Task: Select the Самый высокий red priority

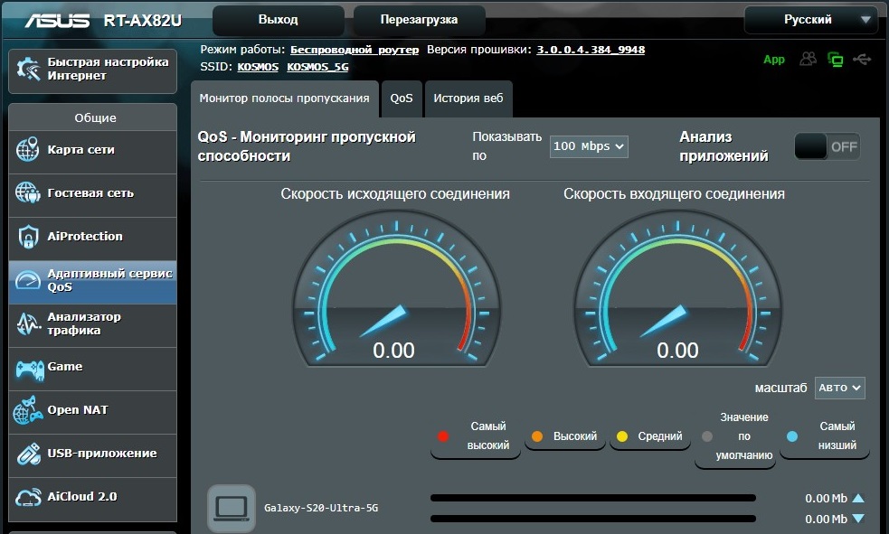Action: click(475, 436)
